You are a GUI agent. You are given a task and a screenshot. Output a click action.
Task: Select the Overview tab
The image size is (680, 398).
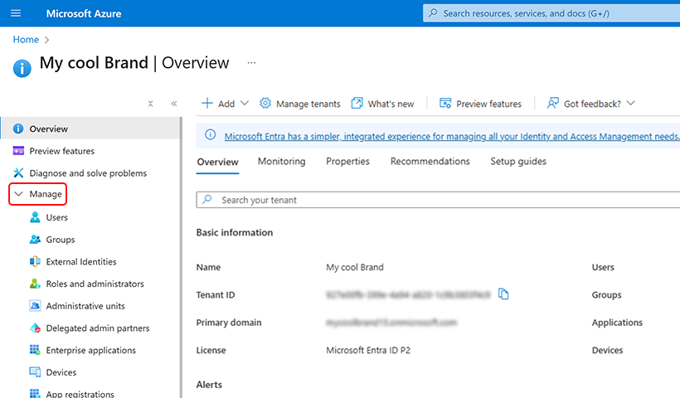(x=218, y=162)
